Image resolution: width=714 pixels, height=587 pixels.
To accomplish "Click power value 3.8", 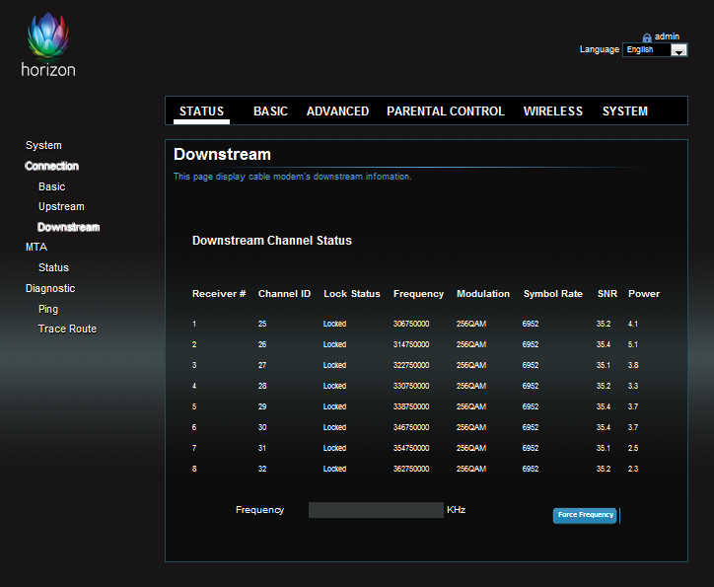I will pyautogui.click(x=633, y=365).
